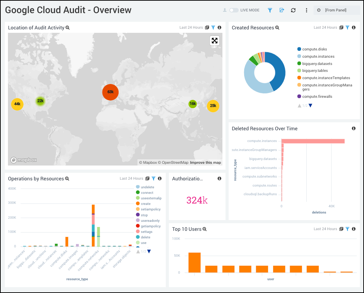Click the info icon on the Authorization panel

point(219,178)
